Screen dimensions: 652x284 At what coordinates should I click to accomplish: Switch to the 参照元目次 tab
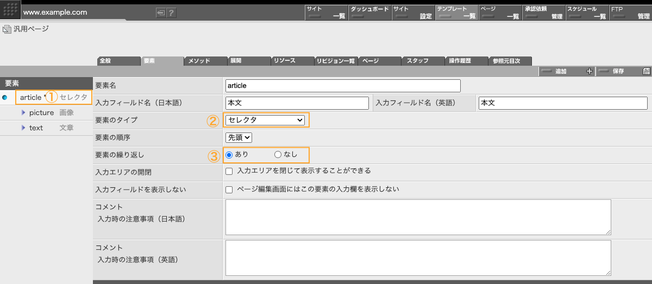point(510,61)
